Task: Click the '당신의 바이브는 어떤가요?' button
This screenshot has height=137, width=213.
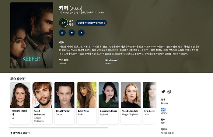Action: (x=91, y=23)
